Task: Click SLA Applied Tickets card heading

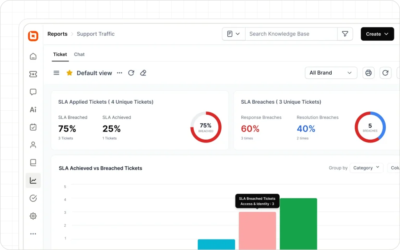Action: coord(106,102)
